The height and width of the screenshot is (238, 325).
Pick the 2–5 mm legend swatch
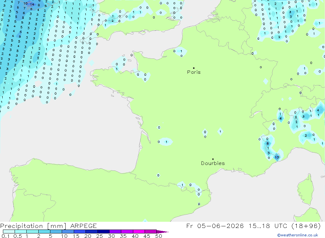[44, 232]
